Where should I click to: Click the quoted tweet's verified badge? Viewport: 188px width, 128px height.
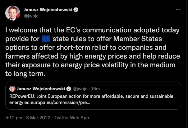(69, 89)
